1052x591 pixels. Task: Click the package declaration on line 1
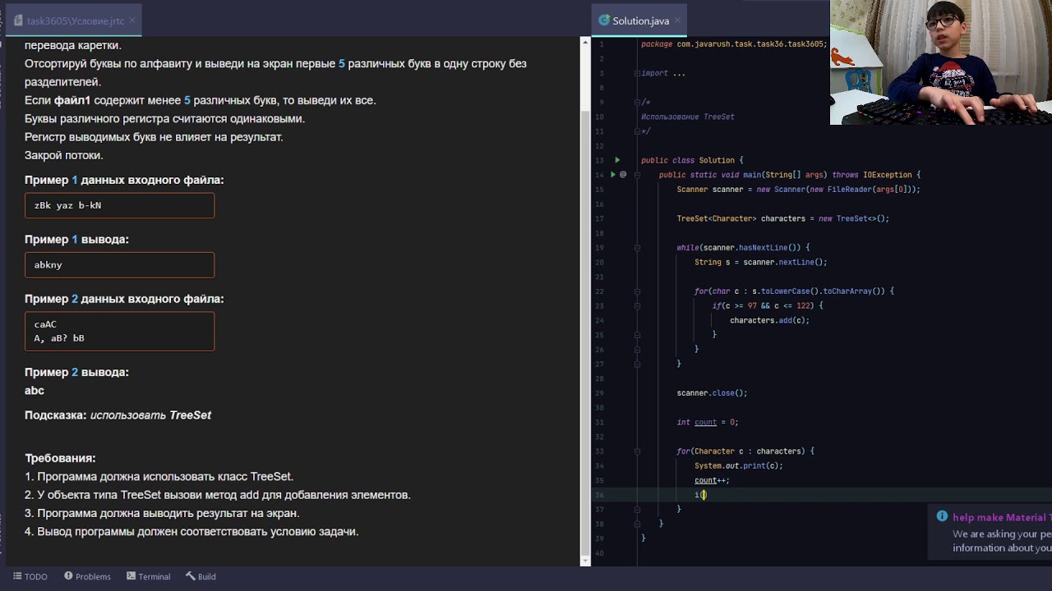coord(734,44)
